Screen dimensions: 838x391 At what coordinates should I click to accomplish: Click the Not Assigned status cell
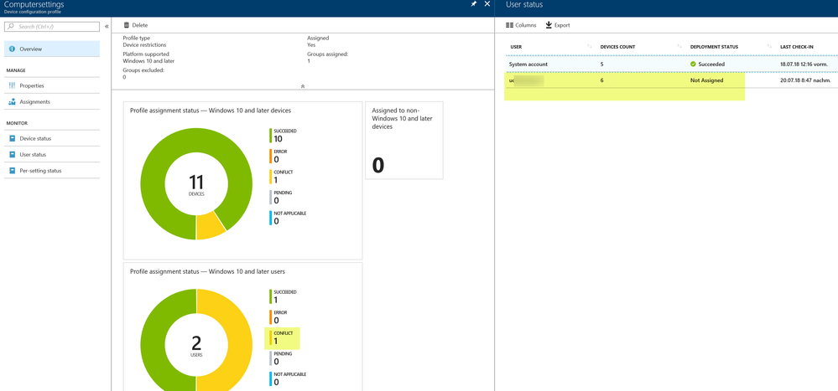(706, 80)
